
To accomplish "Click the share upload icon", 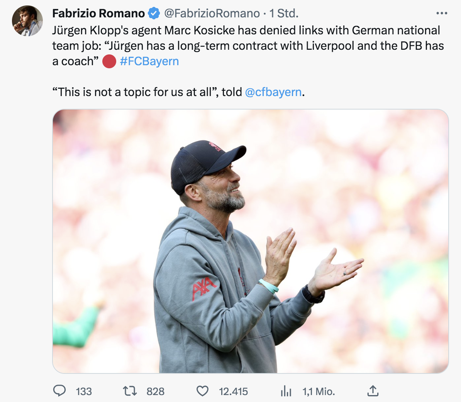I will 373,391.
